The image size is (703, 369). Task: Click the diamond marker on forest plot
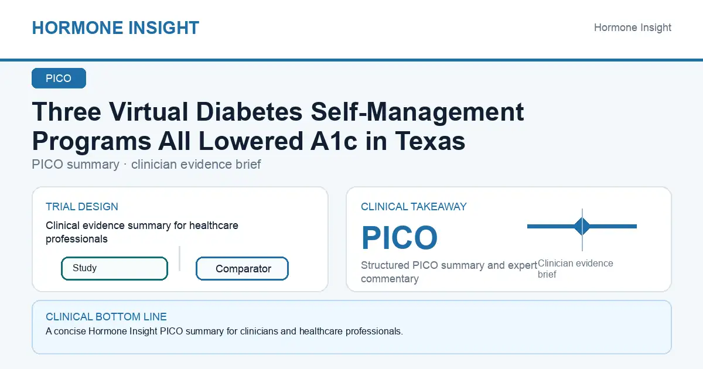[582, 226]
